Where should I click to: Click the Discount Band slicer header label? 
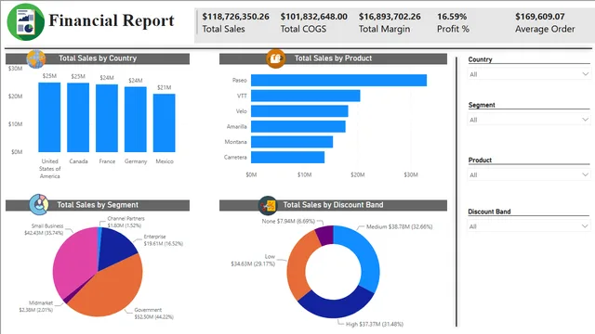coord(489,212)
